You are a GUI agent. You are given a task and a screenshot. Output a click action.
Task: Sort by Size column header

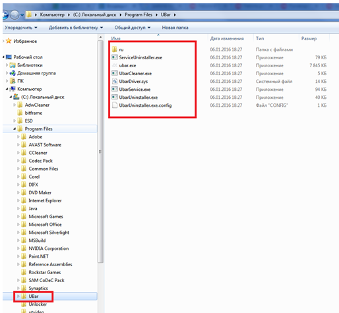coord(309,39)
